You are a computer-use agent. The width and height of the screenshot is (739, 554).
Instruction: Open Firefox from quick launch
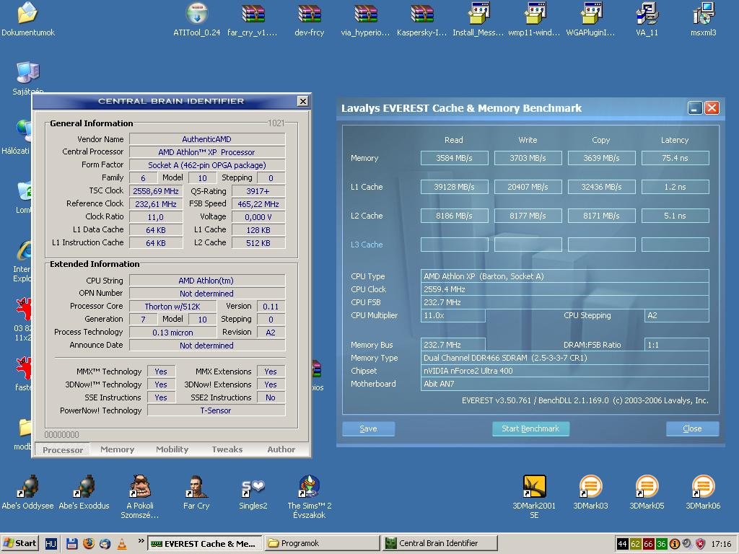[88, 544]
